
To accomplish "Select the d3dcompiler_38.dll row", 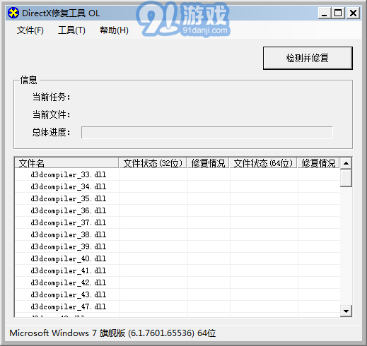I will (177, 234).
